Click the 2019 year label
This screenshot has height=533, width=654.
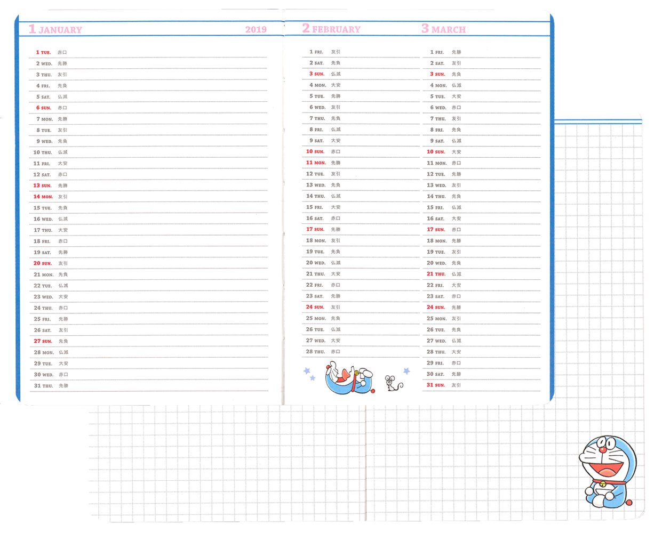click(x=256, y=29)
